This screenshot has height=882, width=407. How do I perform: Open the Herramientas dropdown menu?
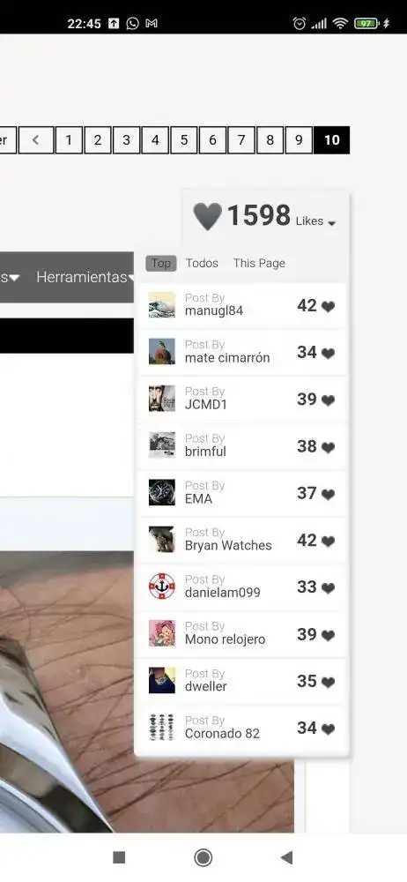[x=85, y=277]
